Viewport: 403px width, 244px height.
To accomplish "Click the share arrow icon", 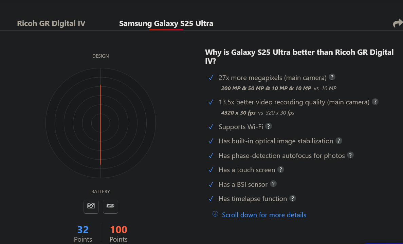I will [x=398, y=23].
